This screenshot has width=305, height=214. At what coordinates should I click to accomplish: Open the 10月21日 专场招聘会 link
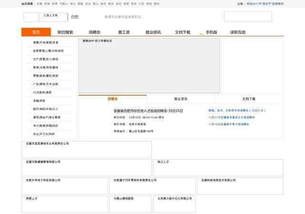[237, 110]
